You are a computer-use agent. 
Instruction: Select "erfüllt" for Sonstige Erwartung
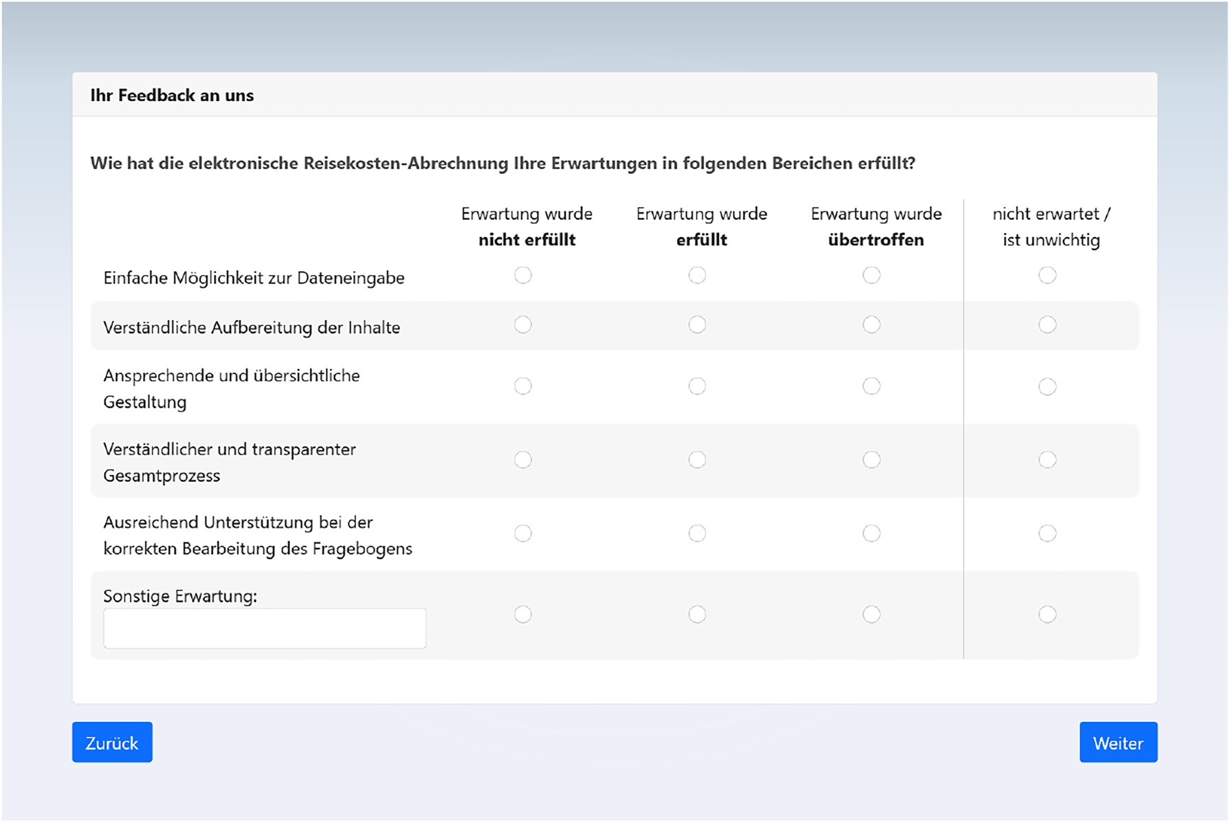point(697,614)
